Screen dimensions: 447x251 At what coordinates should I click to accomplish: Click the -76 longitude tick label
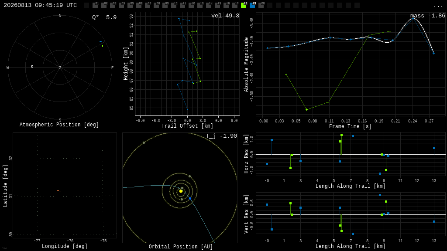(x=70, y=241)
